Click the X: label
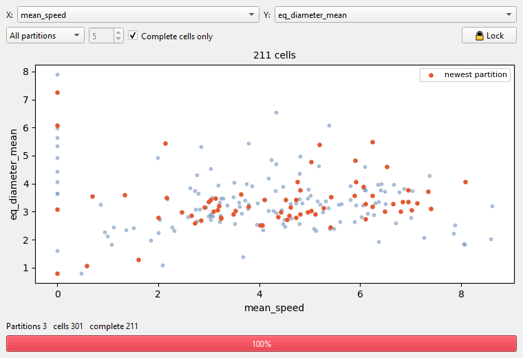Screen dimensions: 523x358 (10, 15)
